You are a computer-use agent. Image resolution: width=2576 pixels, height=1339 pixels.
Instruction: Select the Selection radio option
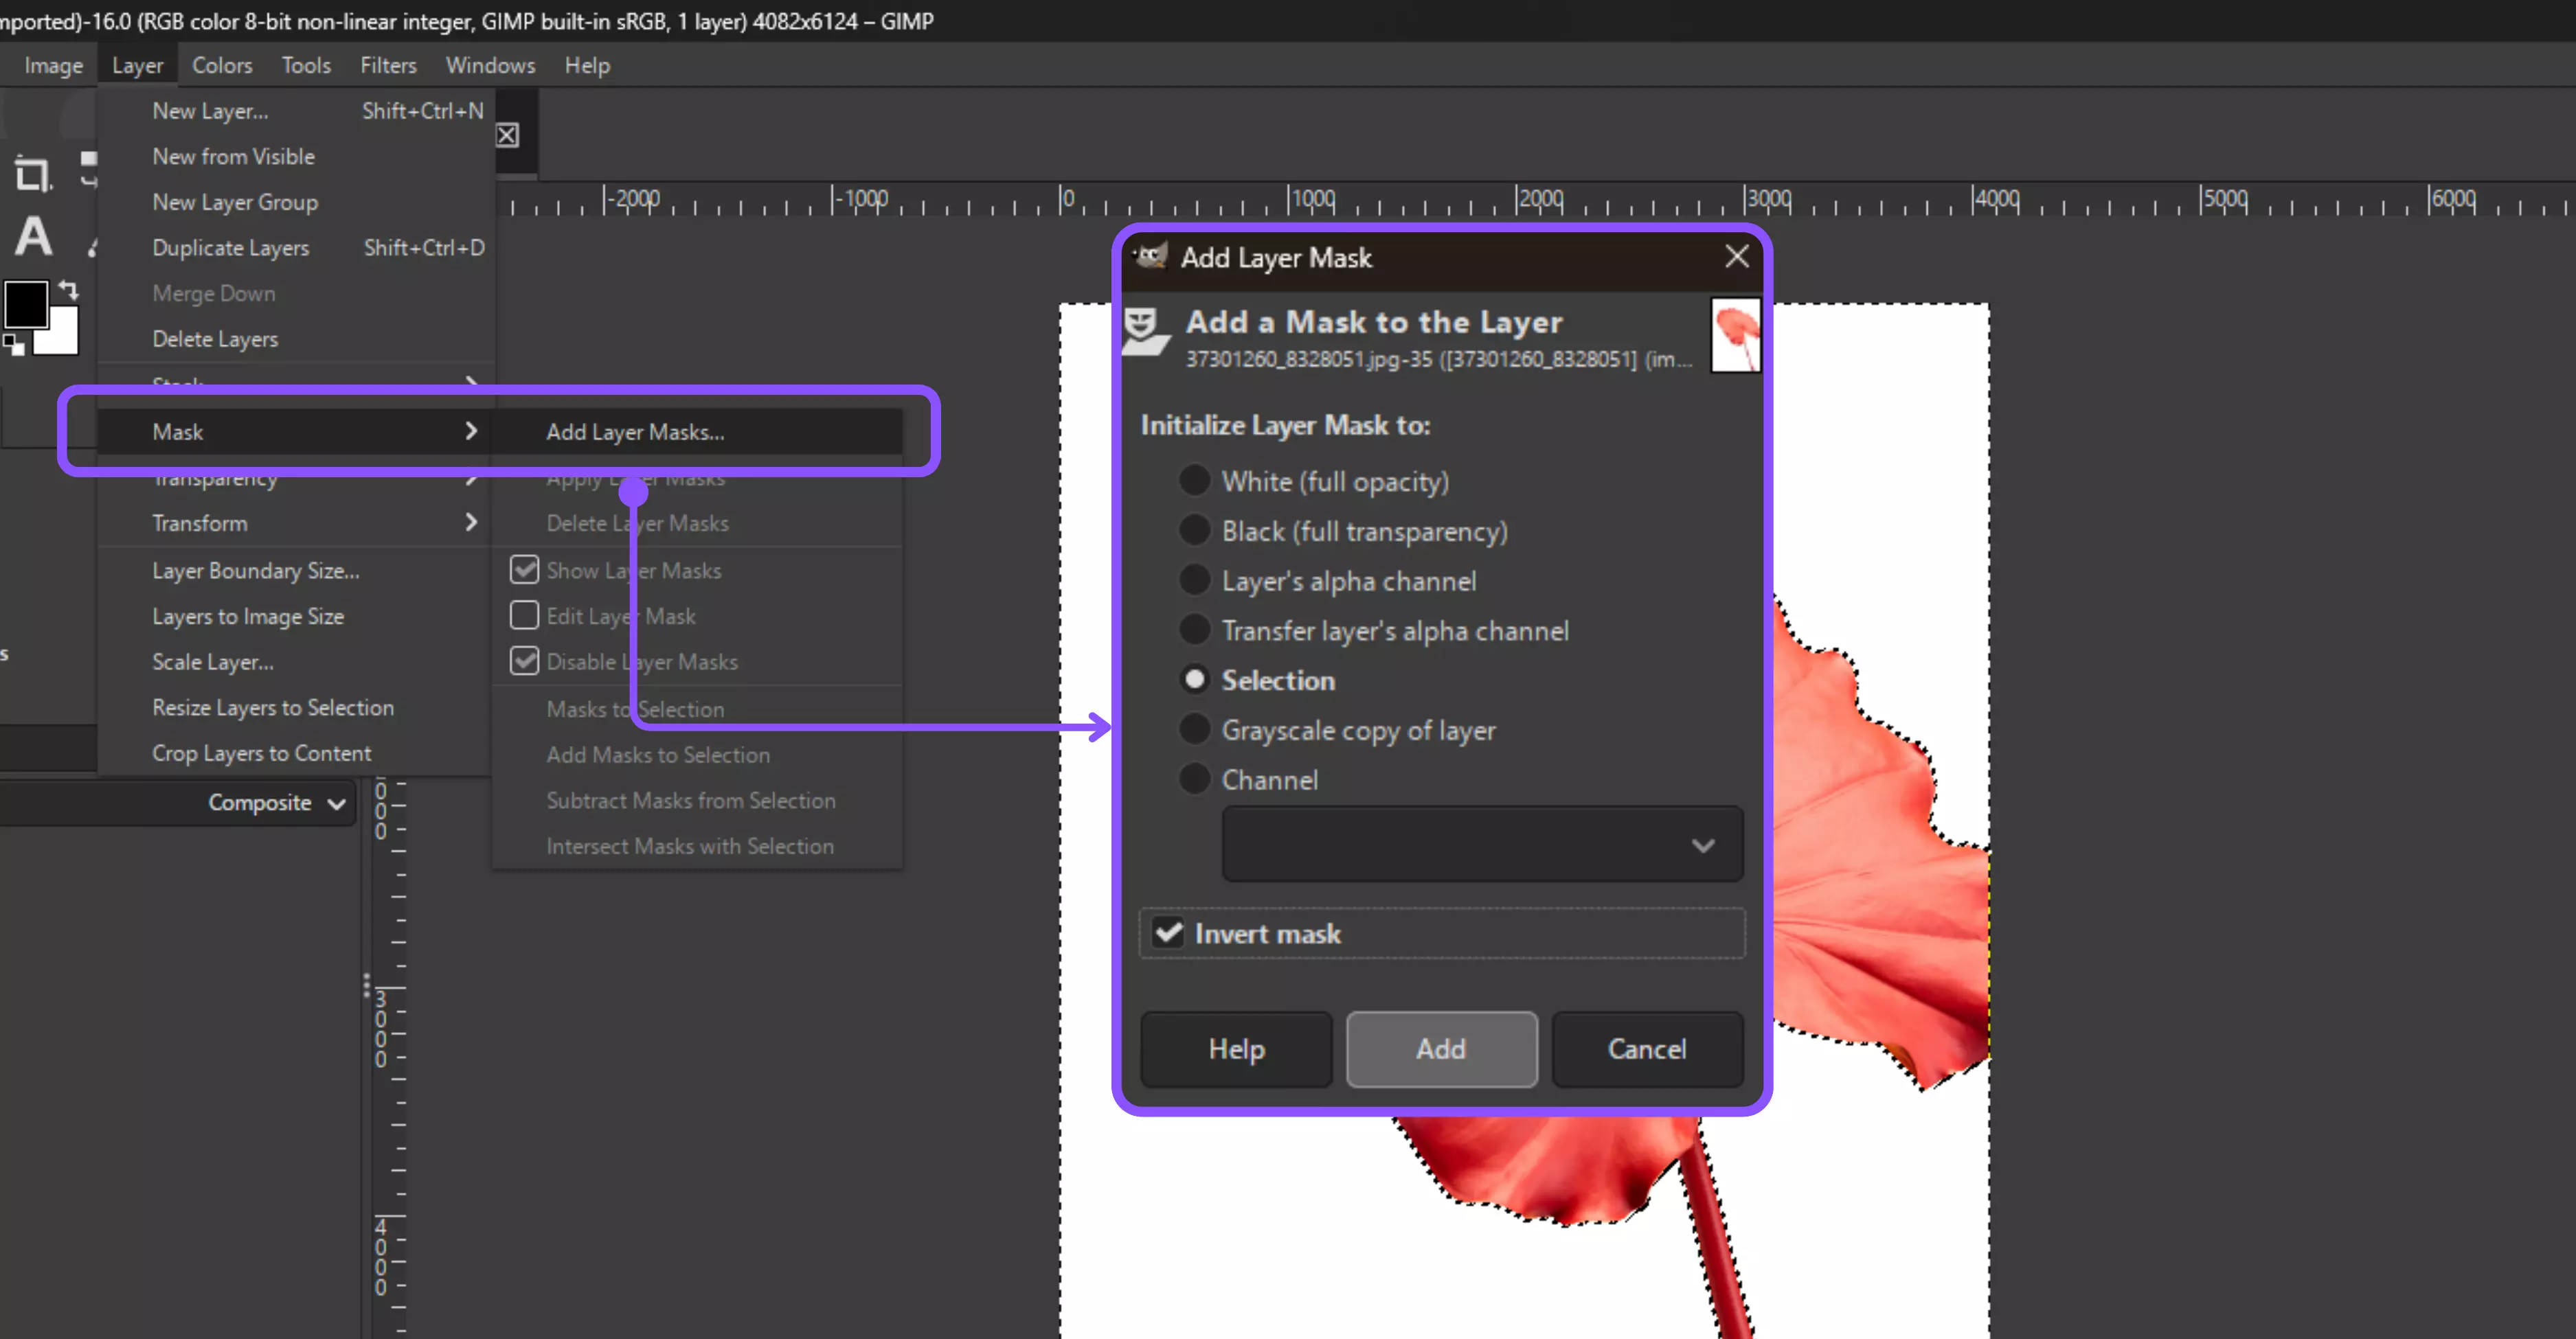point(1194,680)
